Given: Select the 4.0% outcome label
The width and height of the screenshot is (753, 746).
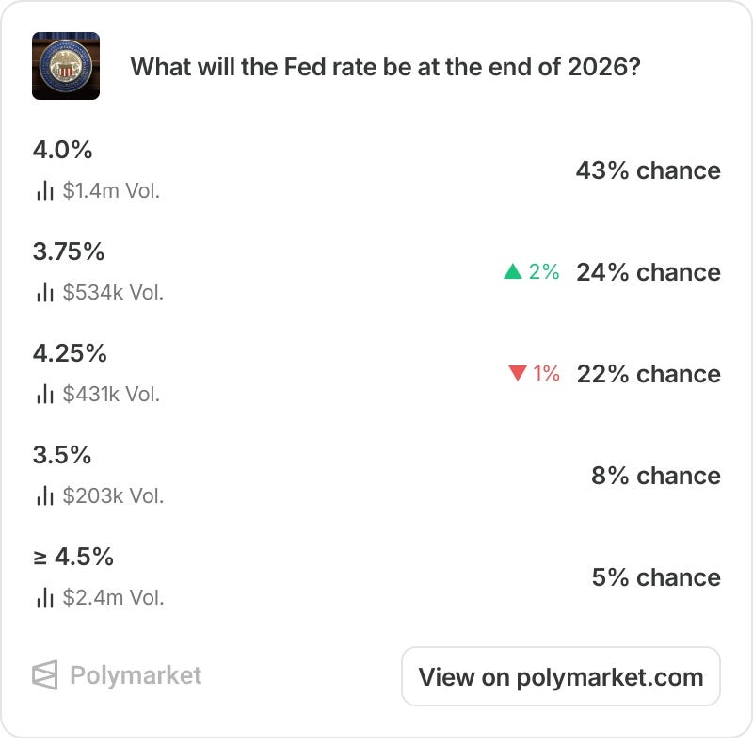Looking at the screenshot, I should click(x=62, y=150).
